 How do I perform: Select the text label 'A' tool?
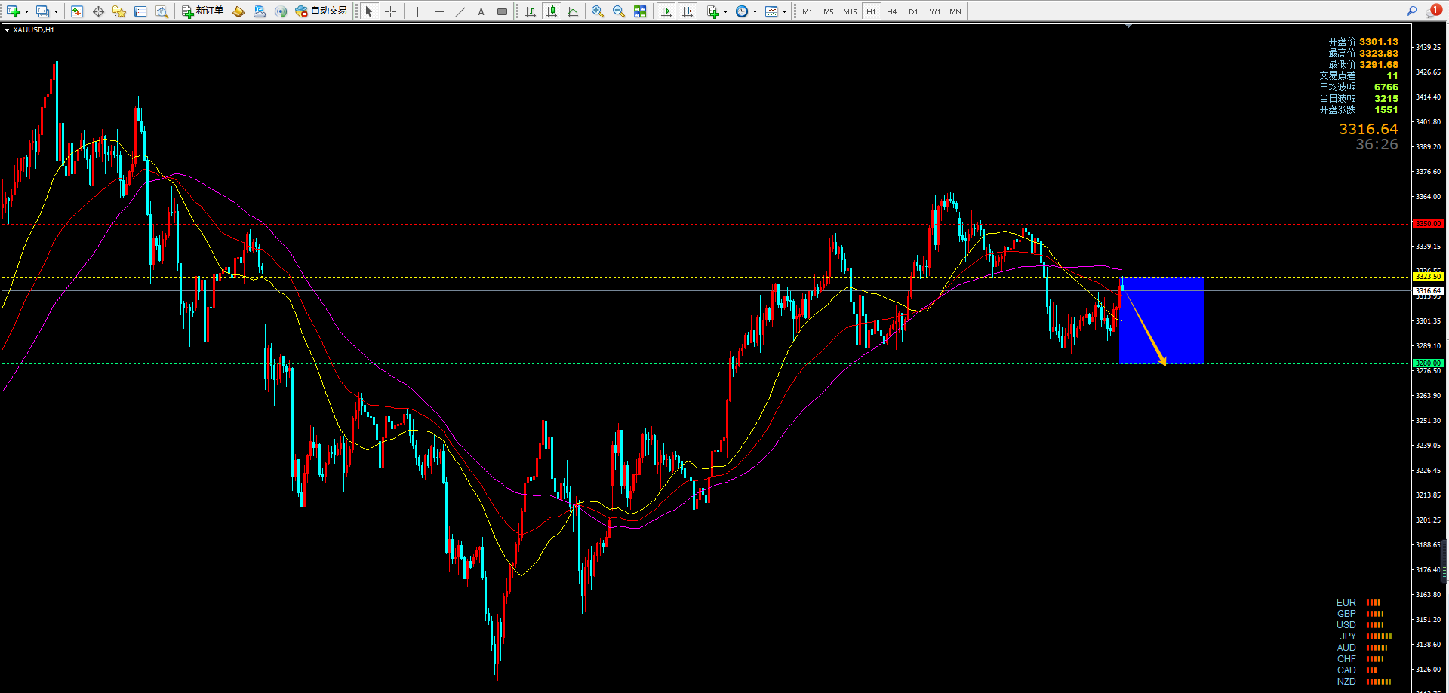point(481,11)
